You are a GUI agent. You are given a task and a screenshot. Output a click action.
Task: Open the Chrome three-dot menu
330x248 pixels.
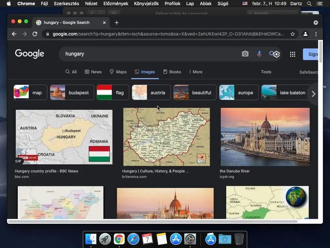click(x=316, y=34)
